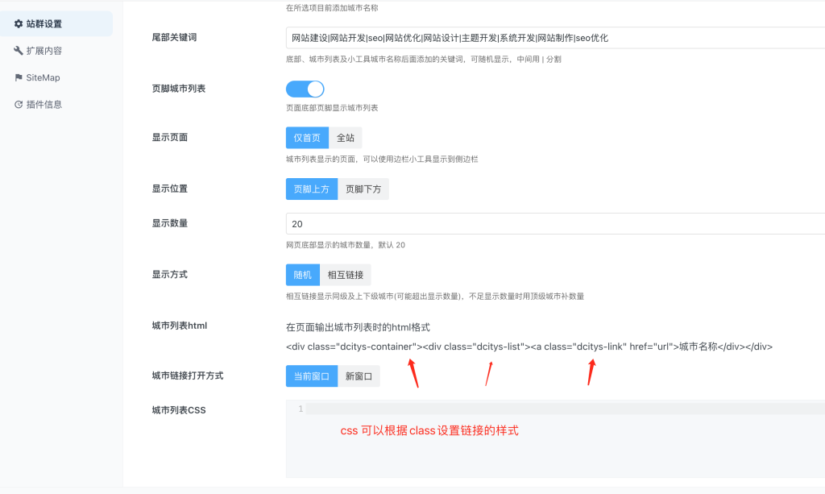Viewport: 825px width, 494px height.
Task: Click the gear icon beside 站群设置
Action: coord(19,24)
